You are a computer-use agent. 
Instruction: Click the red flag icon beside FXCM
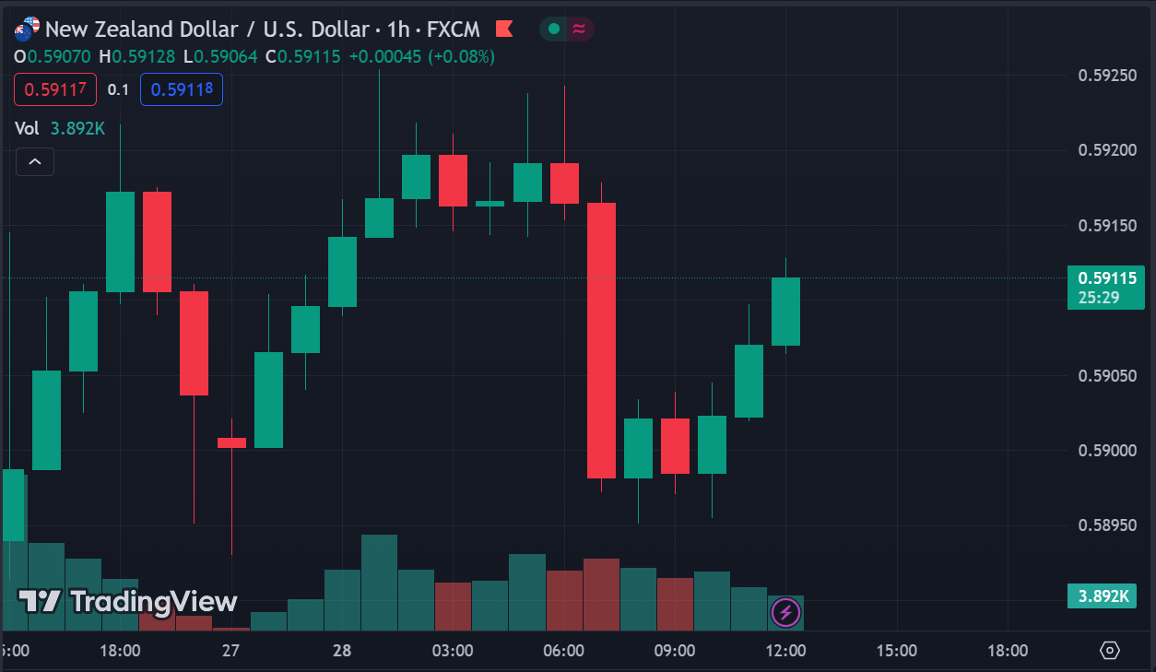click(503, 29)
